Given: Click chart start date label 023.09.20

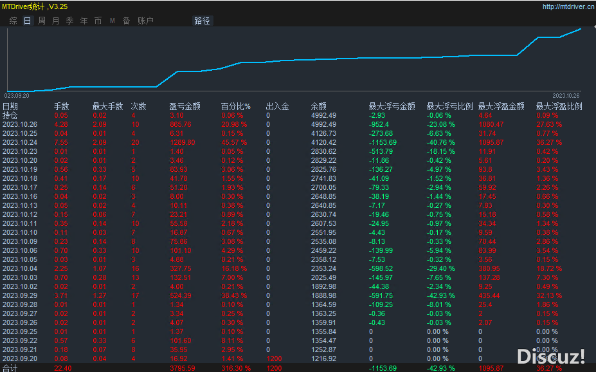Looking at the screenshot, I should (x=17, y=95).
